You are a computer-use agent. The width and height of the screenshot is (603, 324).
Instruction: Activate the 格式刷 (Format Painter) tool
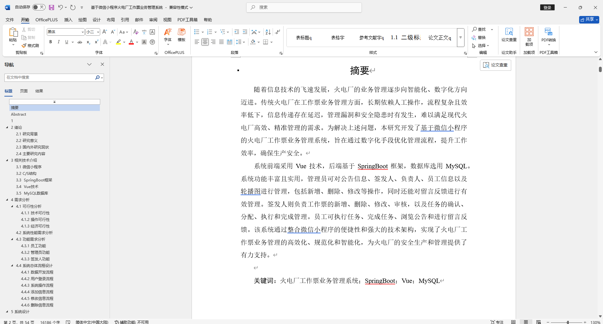[x=30, y=45]
